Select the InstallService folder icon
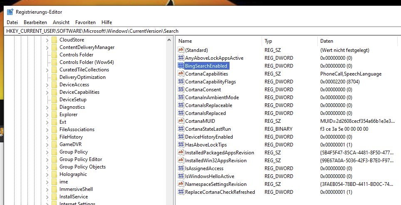This screenshot has width=401, height=205. 54,197
